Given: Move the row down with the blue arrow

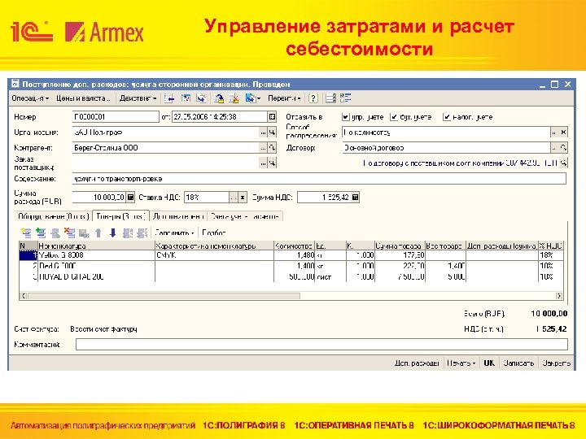Looking at the screenshot, I should [113, 233].
